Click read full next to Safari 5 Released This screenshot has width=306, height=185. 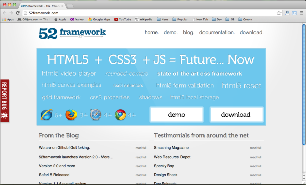coord(141,175)
